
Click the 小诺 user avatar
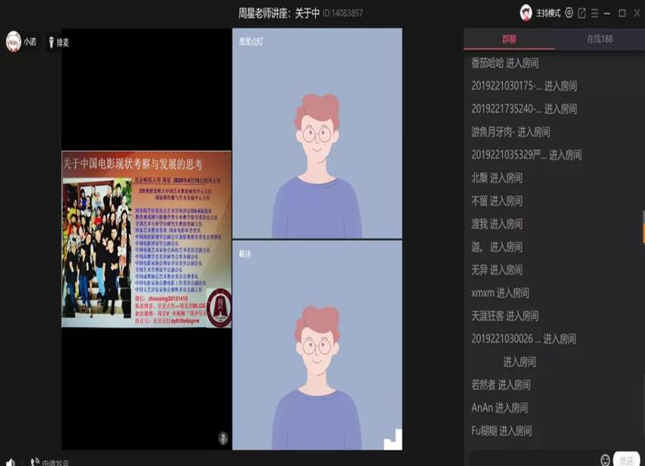click(13, 42)
